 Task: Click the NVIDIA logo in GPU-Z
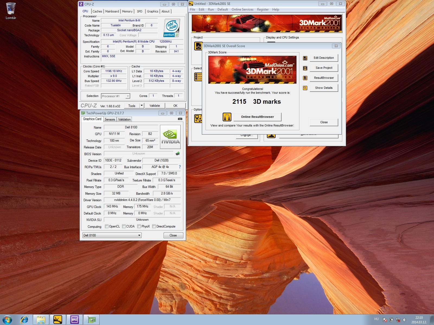[170, 137]
